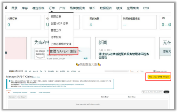Open the 库存 menu in top navigation
Image resolution: width=178 pixels, height=112 pixels.
click(25, 8)
